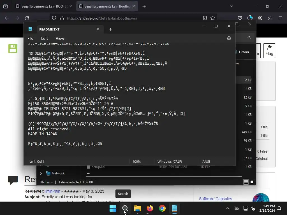This screenshot has height=215, width=287.
Task: Open Google Chrome from taskbar
Action: coord(162,208)
